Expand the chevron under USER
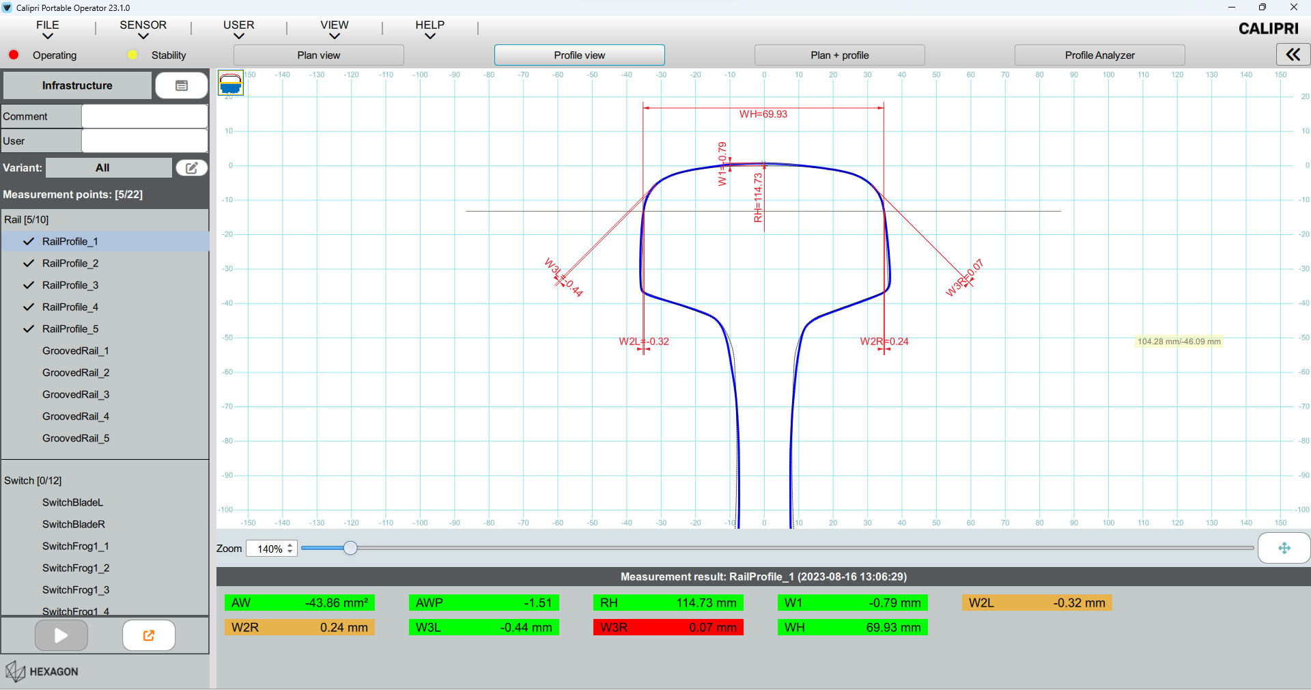 [x=239, y=36]
